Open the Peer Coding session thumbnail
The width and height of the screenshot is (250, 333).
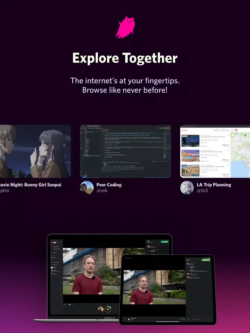click(x=125, y=151)
